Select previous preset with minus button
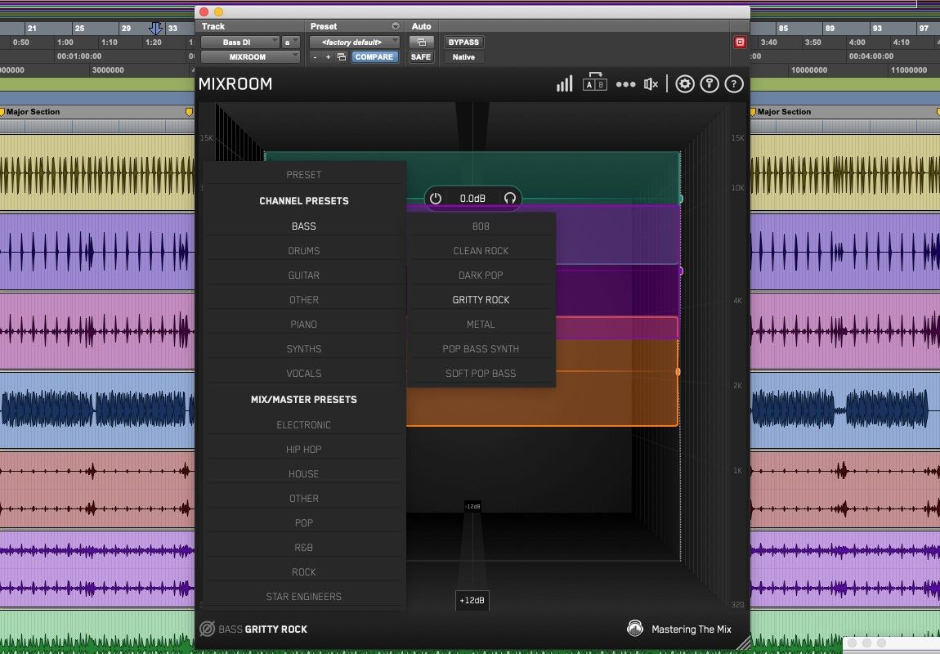This screenshot has height=654, width=940. 315,57
